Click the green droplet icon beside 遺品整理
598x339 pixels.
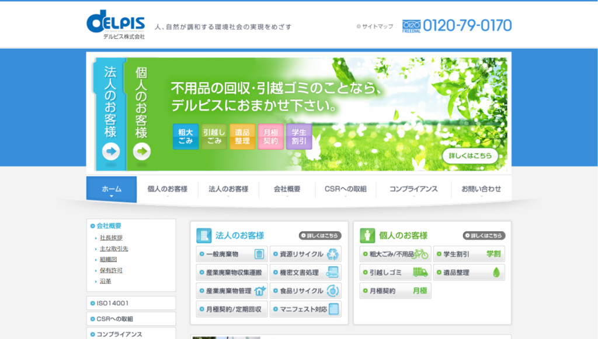[x=496, y=272]
